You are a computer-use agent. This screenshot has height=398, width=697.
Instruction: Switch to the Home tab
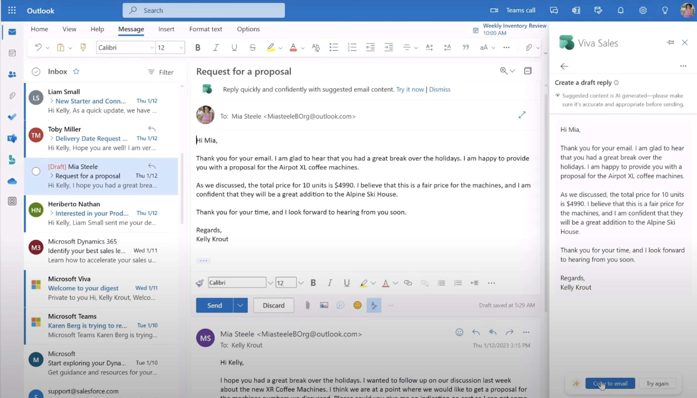[39, 29]
